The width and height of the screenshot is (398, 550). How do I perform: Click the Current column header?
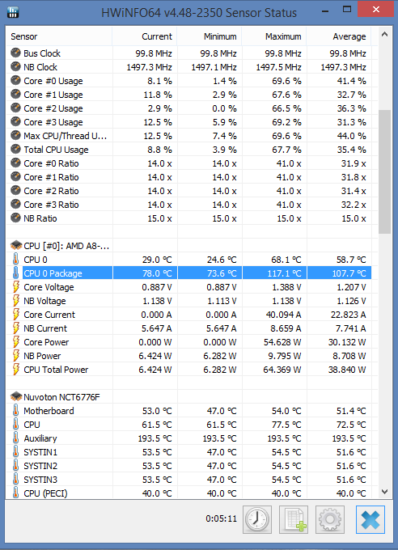[x=145, y=36]
